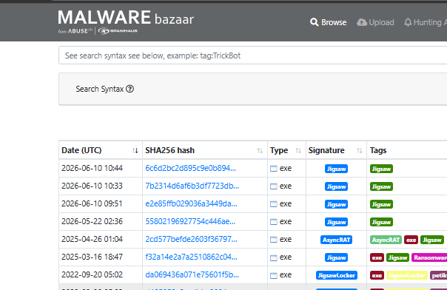Click Jigsaw signature badge in 10:33 row
The width and height of the screenshot is (447, 290).
click(336, 186)
